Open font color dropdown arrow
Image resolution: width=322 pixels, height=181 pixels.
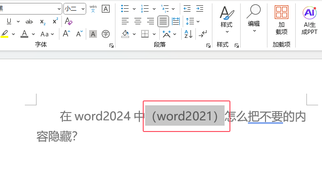pos(33,34)
